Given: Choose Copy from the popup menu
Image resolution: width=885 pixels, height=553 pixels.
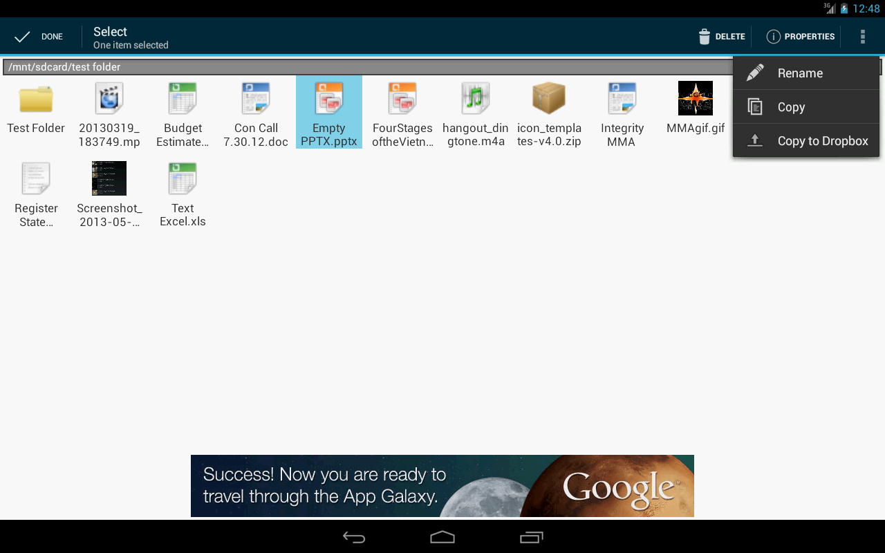Looking at the screenshot, I should pos(806,107).
